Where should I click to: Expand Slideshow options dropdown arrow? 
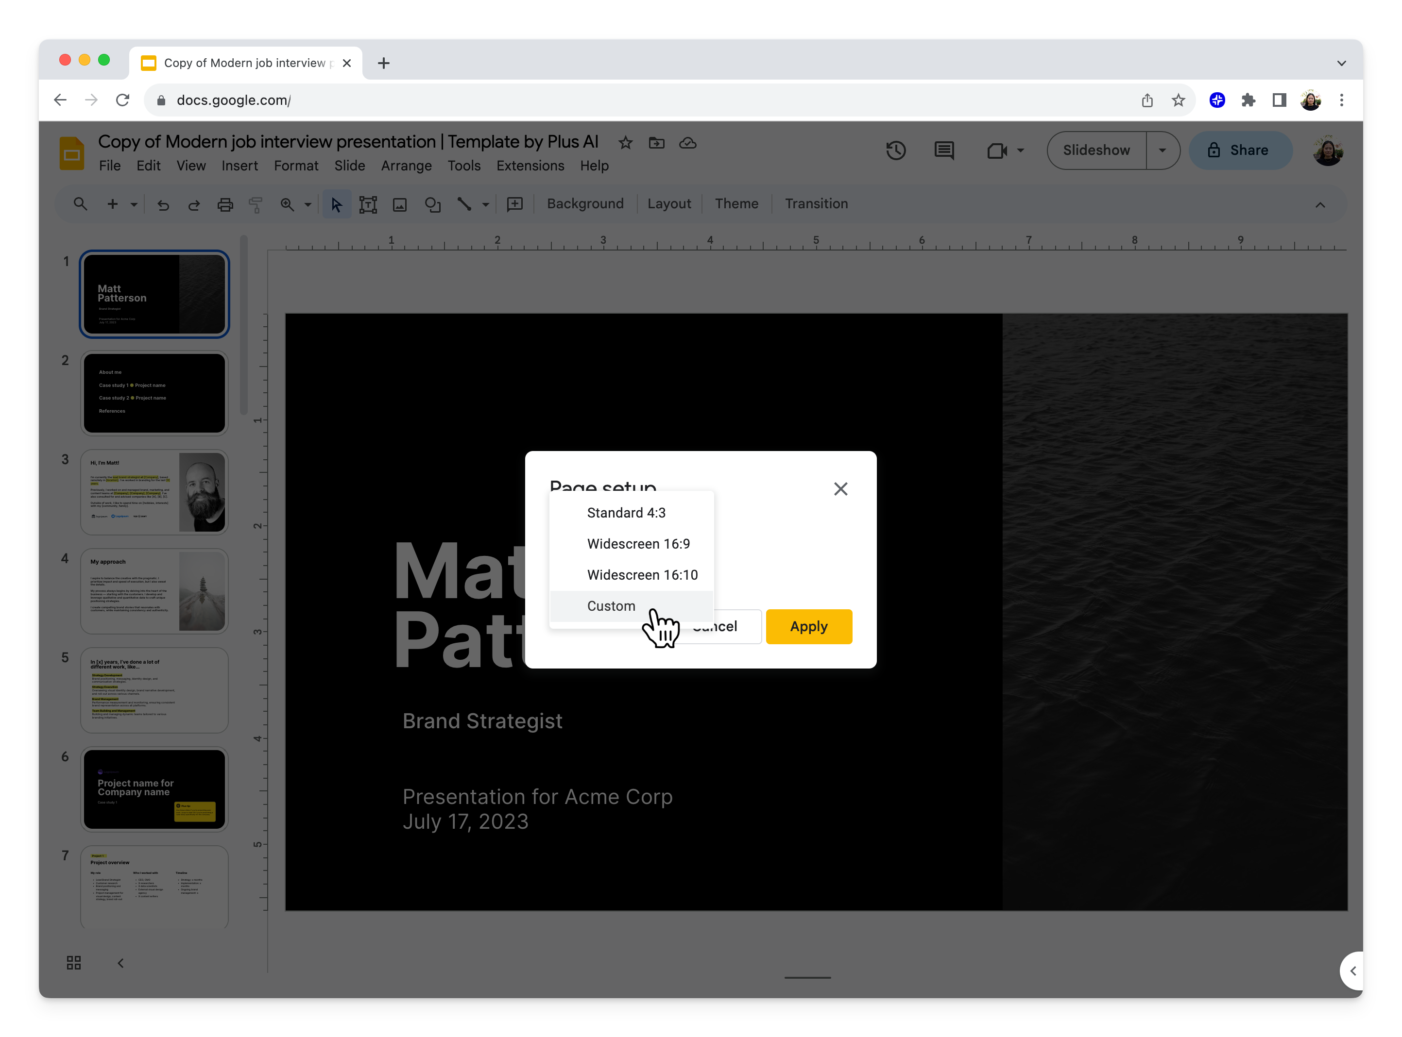[1162, 151]
